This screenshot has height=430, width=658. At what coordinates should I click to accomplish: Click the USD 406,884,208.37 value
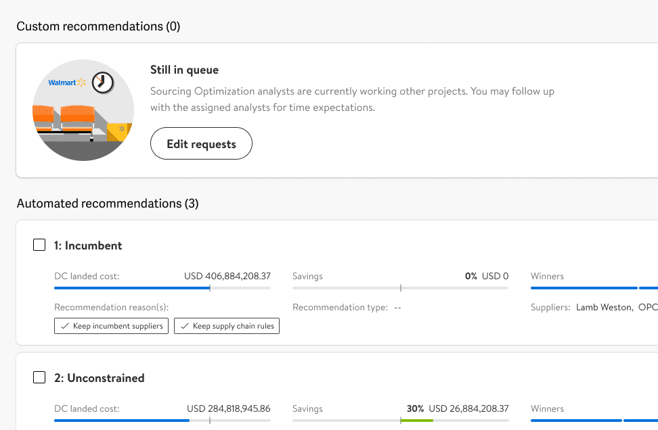tap(227, 277)
